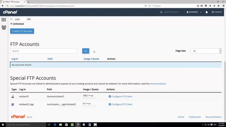Click the Firefox bookmark star icon
The height and width of the screenshot is (127, 226).
(198, 6)
